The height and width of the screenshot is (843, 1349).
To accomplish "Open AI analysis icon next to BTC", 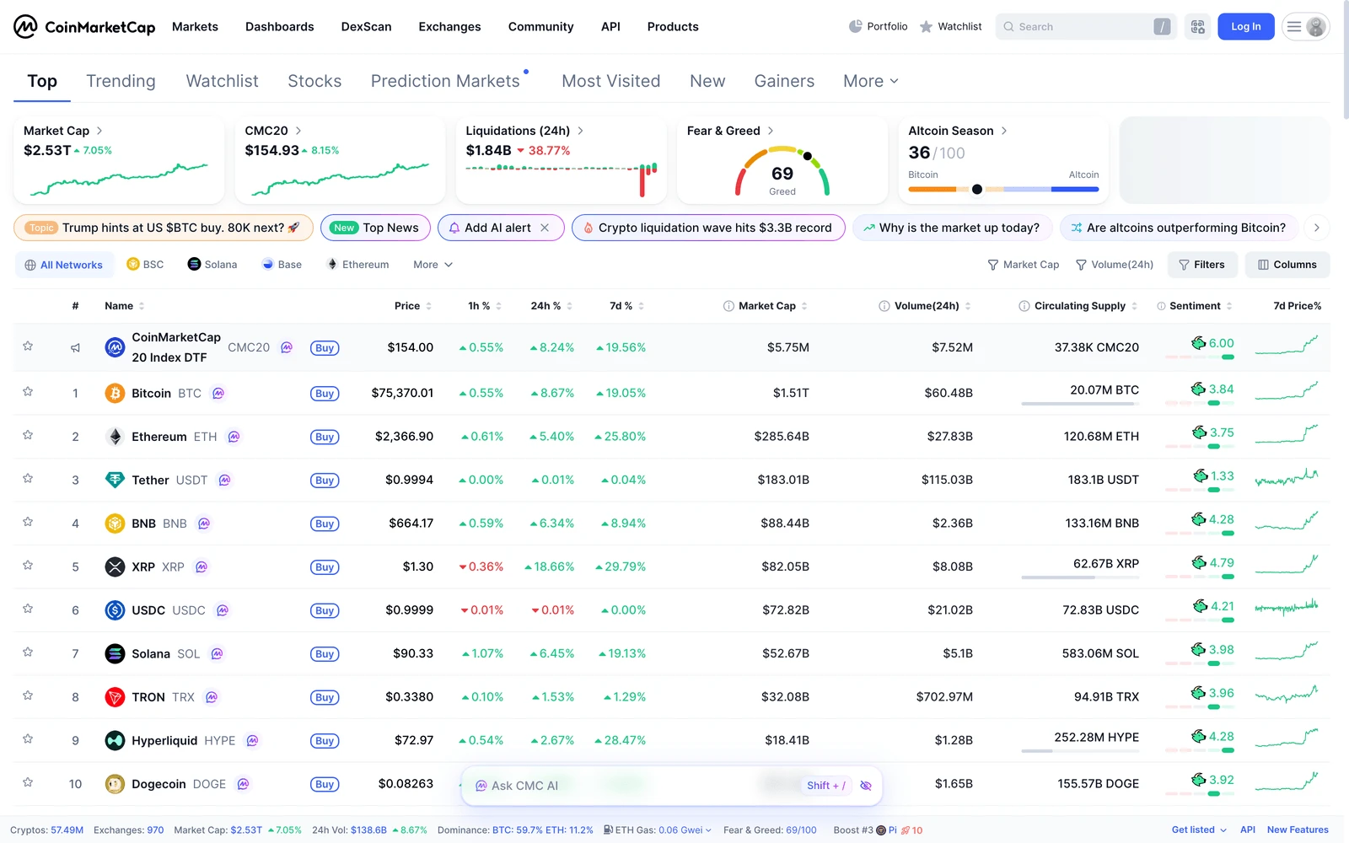I will pyautogui.click(x=218, y=393).
